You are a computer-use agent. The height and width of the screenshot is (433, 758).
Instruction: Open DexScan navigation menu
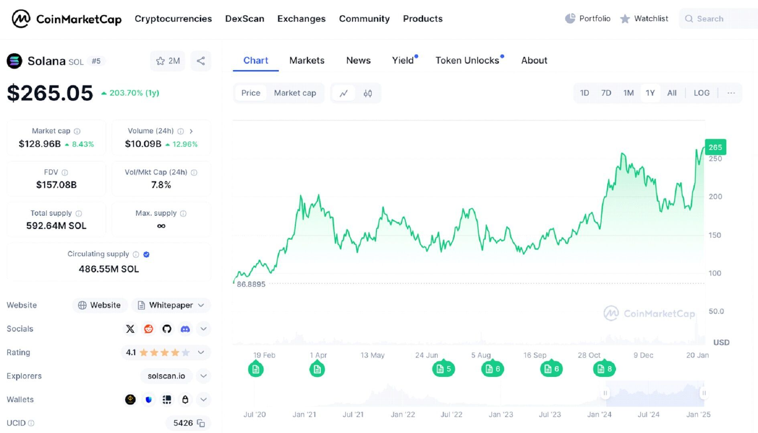[x=245, y=19]
